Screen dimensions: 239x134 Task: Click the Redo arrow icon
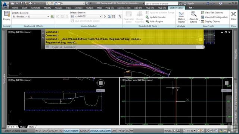pyautogui.click(x=41, y=3)
